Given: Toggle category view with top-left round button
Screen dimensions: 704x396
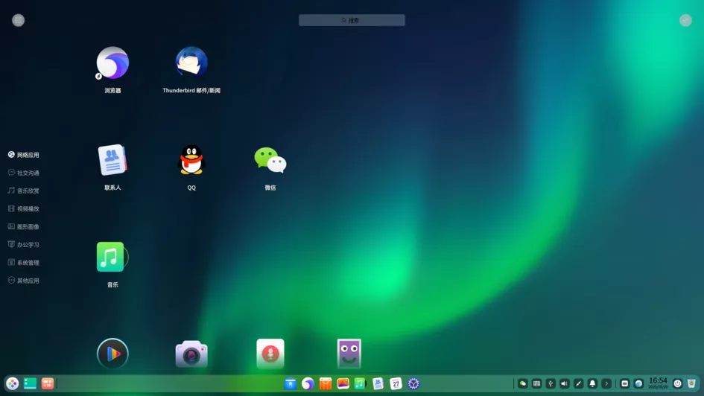Looking at the screenshot, I should [18, 20].
